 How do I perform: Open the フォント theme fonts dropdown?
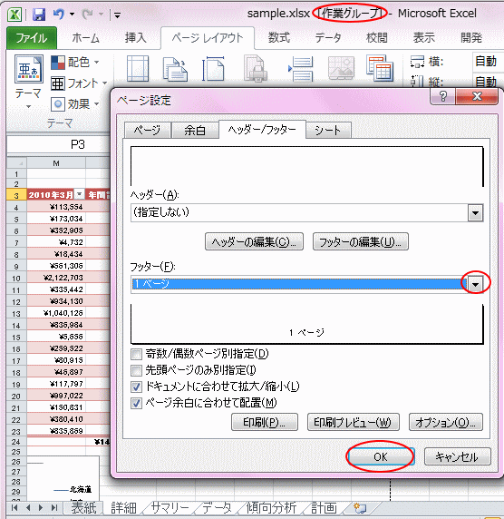click(x=79, y=83)
